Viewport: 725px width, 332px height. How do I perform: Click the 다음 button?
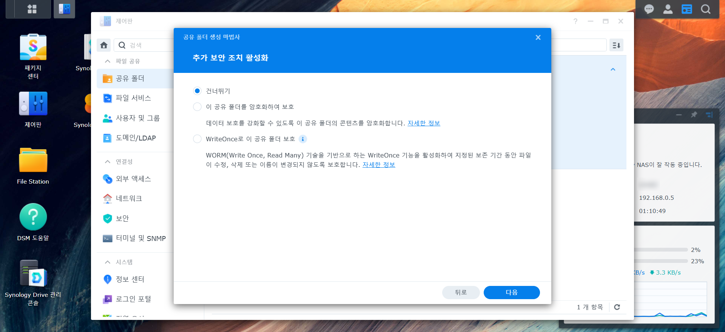[x=512, y=292]
